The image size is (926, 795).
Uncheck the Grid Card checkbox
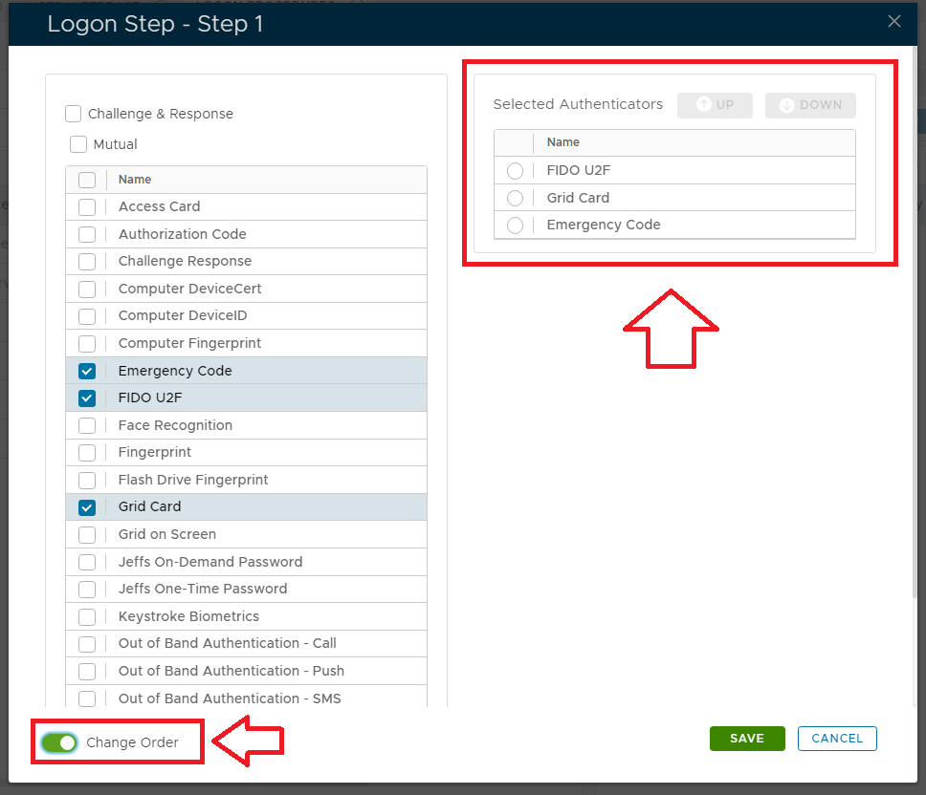coord(87,507)
